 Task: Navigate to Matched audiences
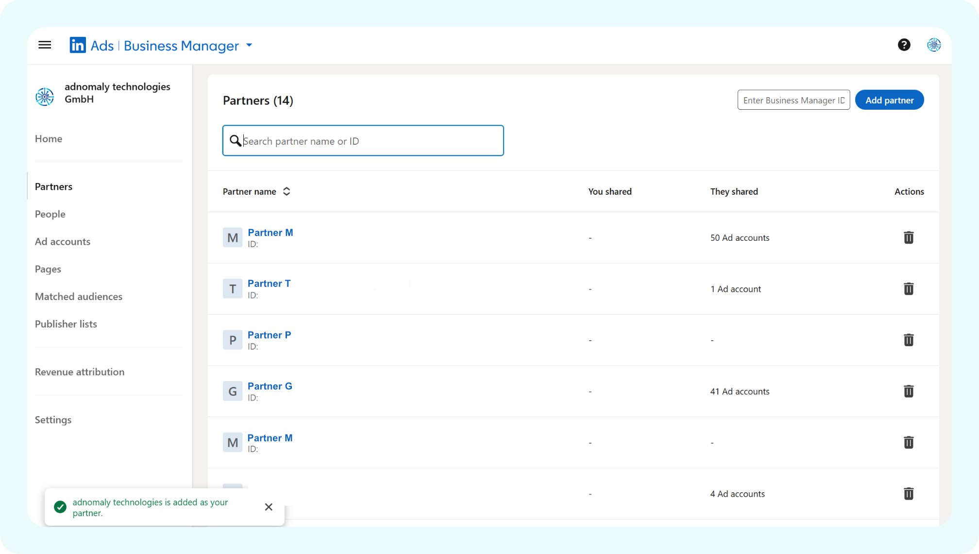point(79,297)
